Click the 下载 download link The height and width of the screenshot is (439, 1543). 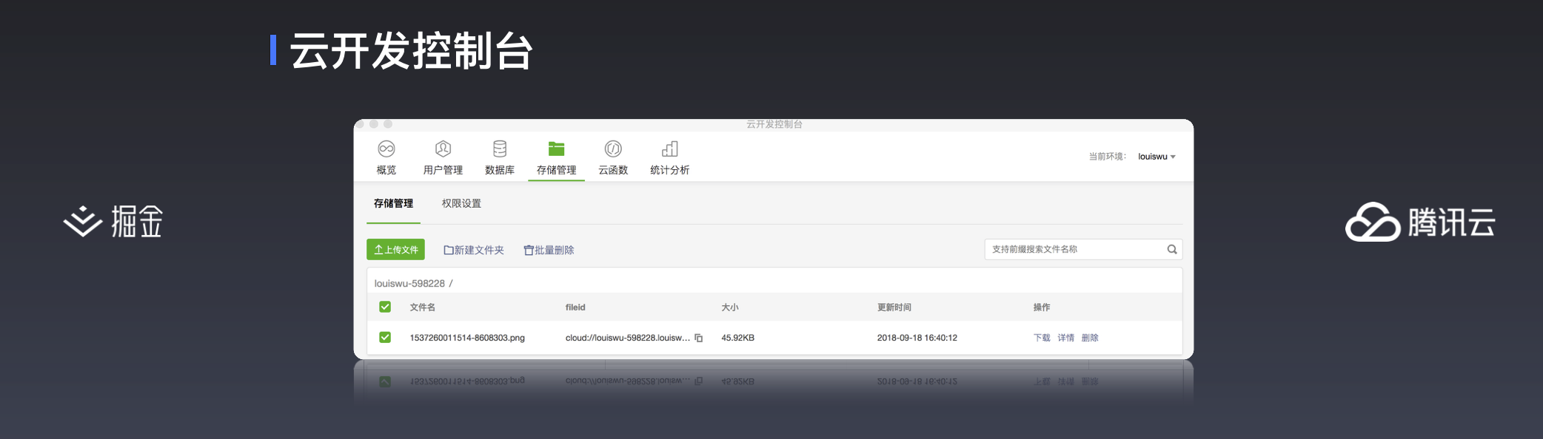point(1042,338)
